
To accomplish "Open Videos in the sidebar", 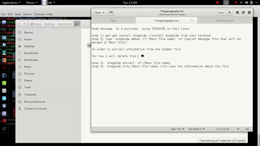I will pyautogui.click(x=48, y=80).
